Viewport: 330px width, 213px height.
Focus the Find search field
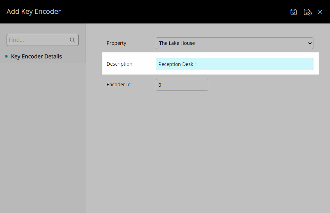pyautogui.click(x=42, y=40)
